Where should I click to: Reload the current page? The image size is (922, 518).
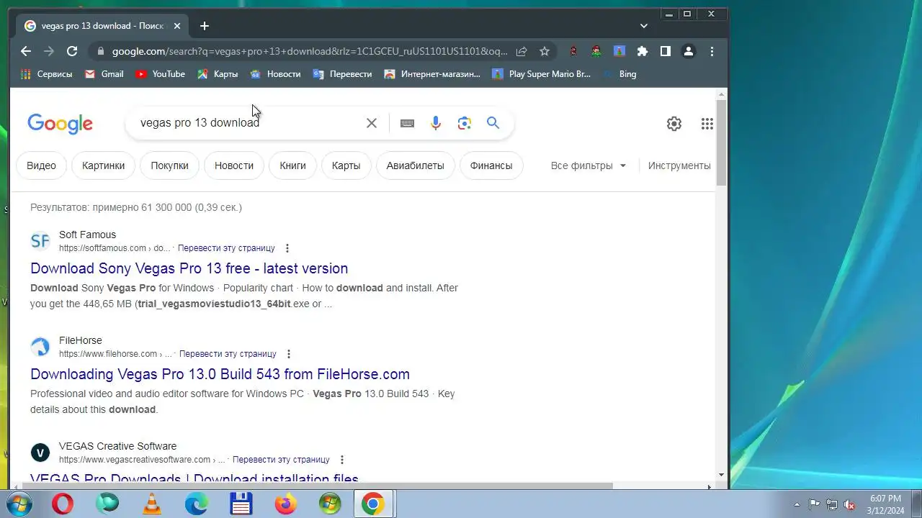coord(72,51)
